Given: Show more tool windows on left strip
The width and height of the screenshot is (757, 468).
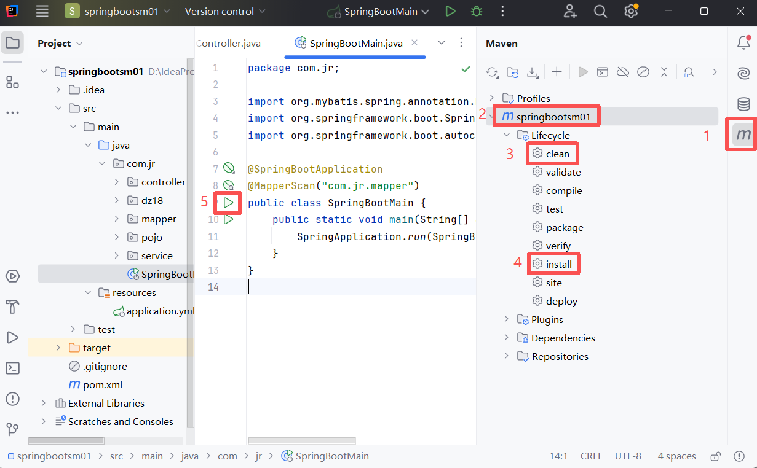Looking at the screenshot, I should (x=12, y=113).
